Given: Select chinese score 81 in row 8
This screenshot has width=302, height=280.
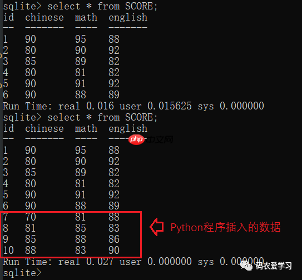Looking at the screenshot, I should [x=30, y=228].
